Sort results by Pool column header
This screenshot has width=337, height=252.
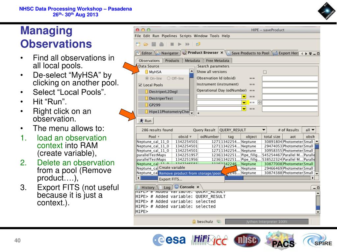click(x=154, y=136)
